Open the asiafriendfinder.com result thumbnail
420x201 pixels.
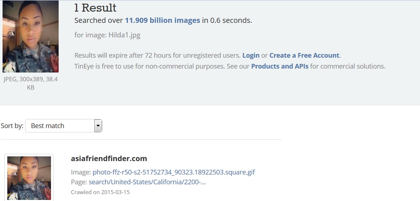pos(29,178)
